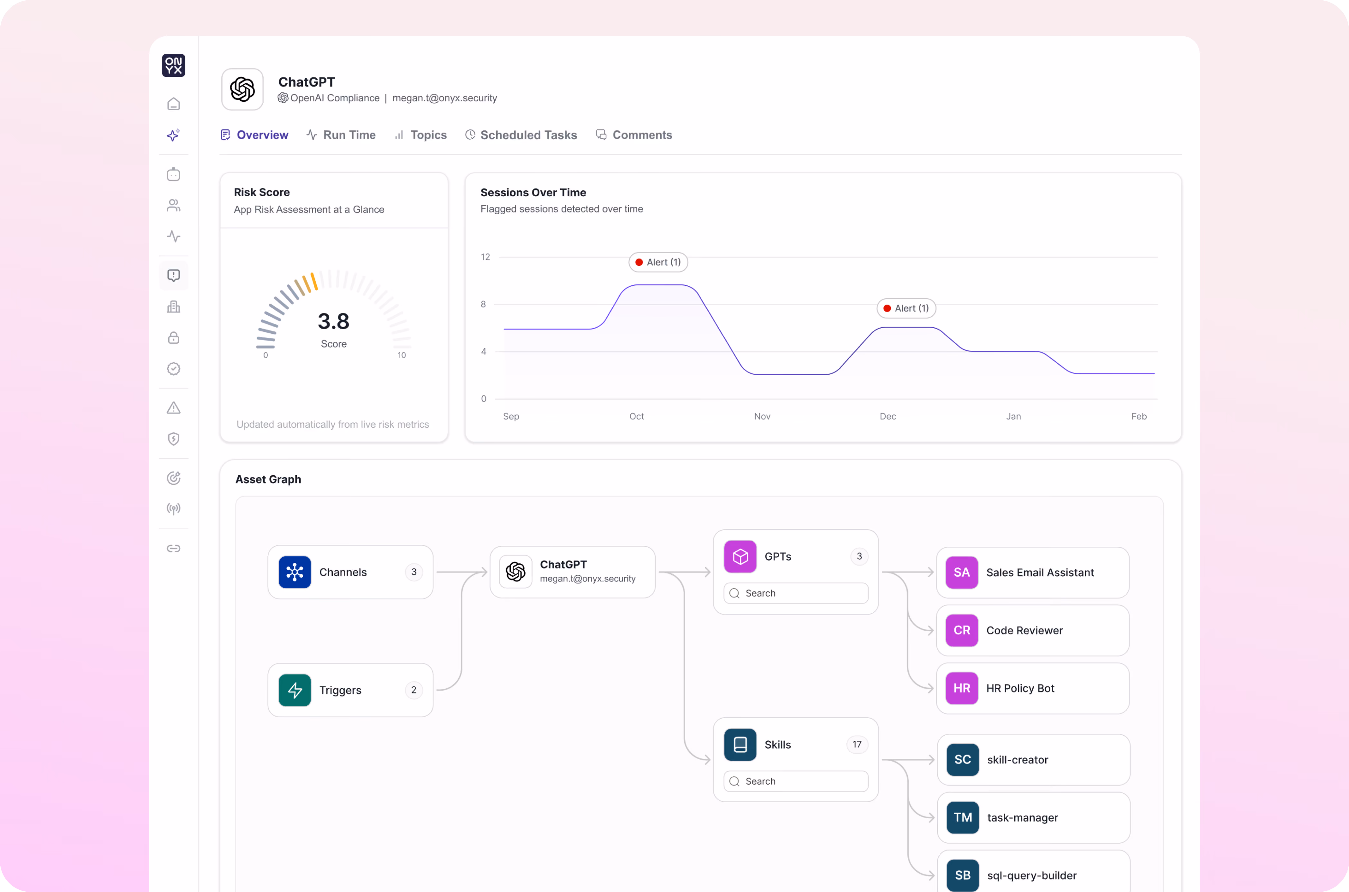Open the Topics tab
Screen dimensions: 1349x892
(421, 135)
